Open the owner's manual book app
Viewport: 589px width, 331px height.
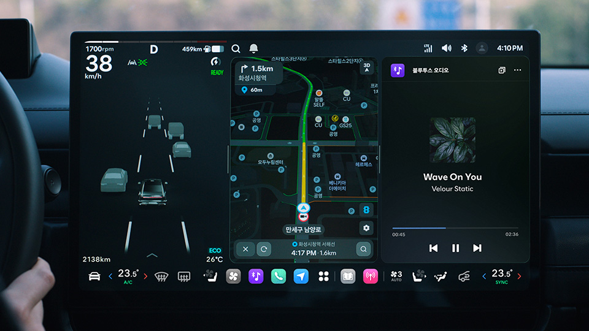click(348, 276)
